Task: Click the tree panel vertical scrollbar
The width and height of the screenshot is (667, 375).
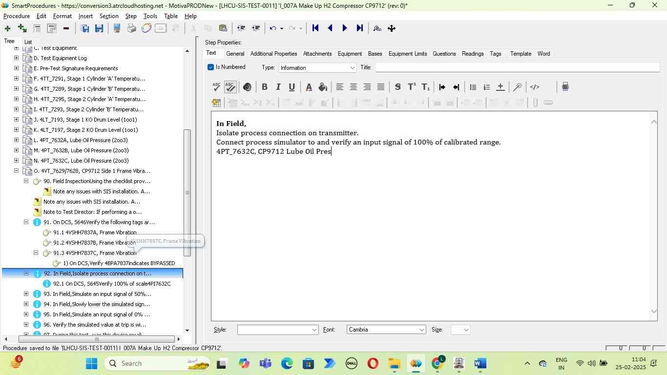Action: 187,192
